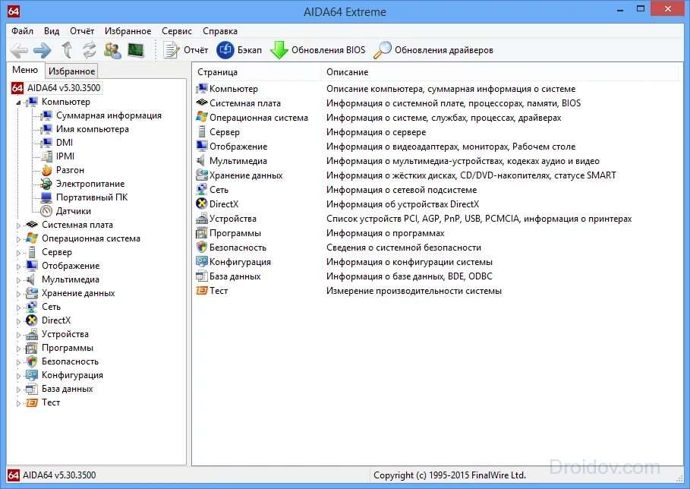This screenshot has height=489, width=690.
Task: Click Хранение данных icon in right list
Action: 202,175
